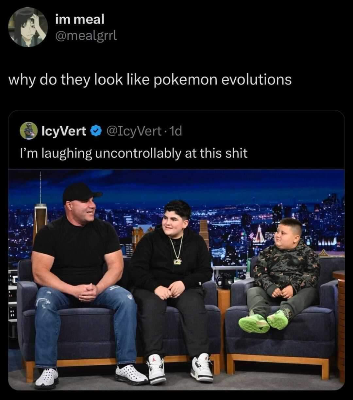Screen dimensions: 353x400
Task: Click the white and red high-top sneaker
Action: pyautogui.click(x=156, y=369)
